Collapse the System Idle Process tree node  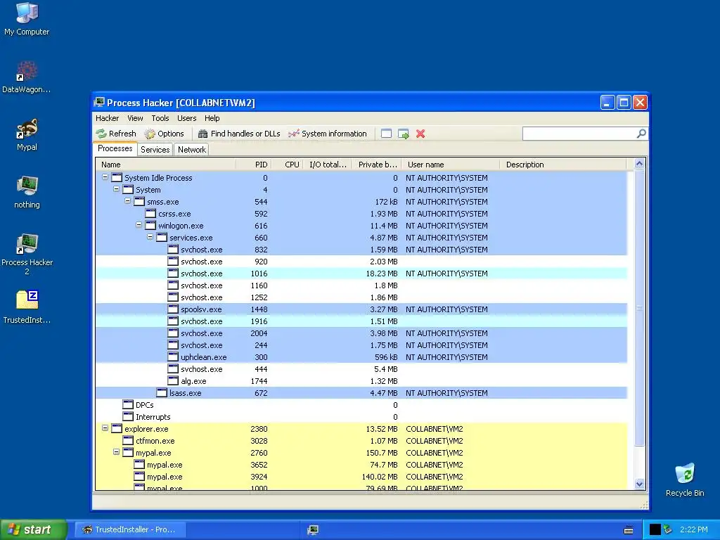click(105, 177)
